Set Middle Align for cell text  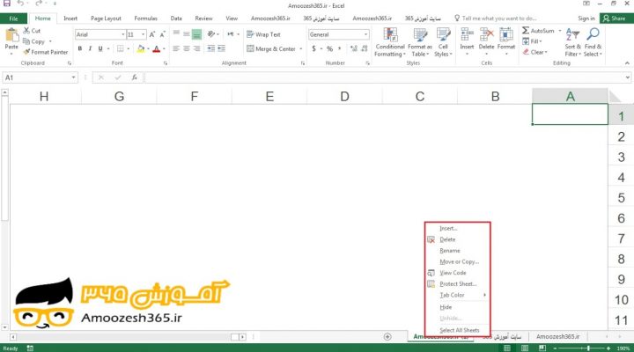187,34
